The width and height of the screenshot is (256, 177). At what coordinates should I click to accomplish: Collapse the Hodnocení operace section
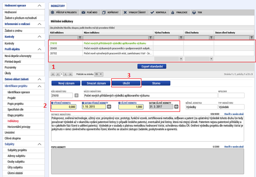tap(40, 6)
